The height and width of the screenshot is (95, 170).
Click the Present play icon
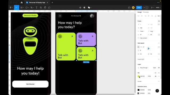click(x=152, y=8)
